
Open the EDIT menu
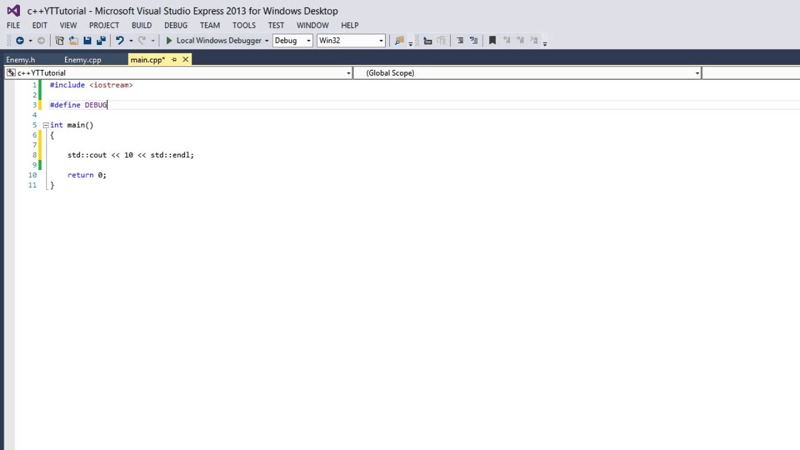39,26
